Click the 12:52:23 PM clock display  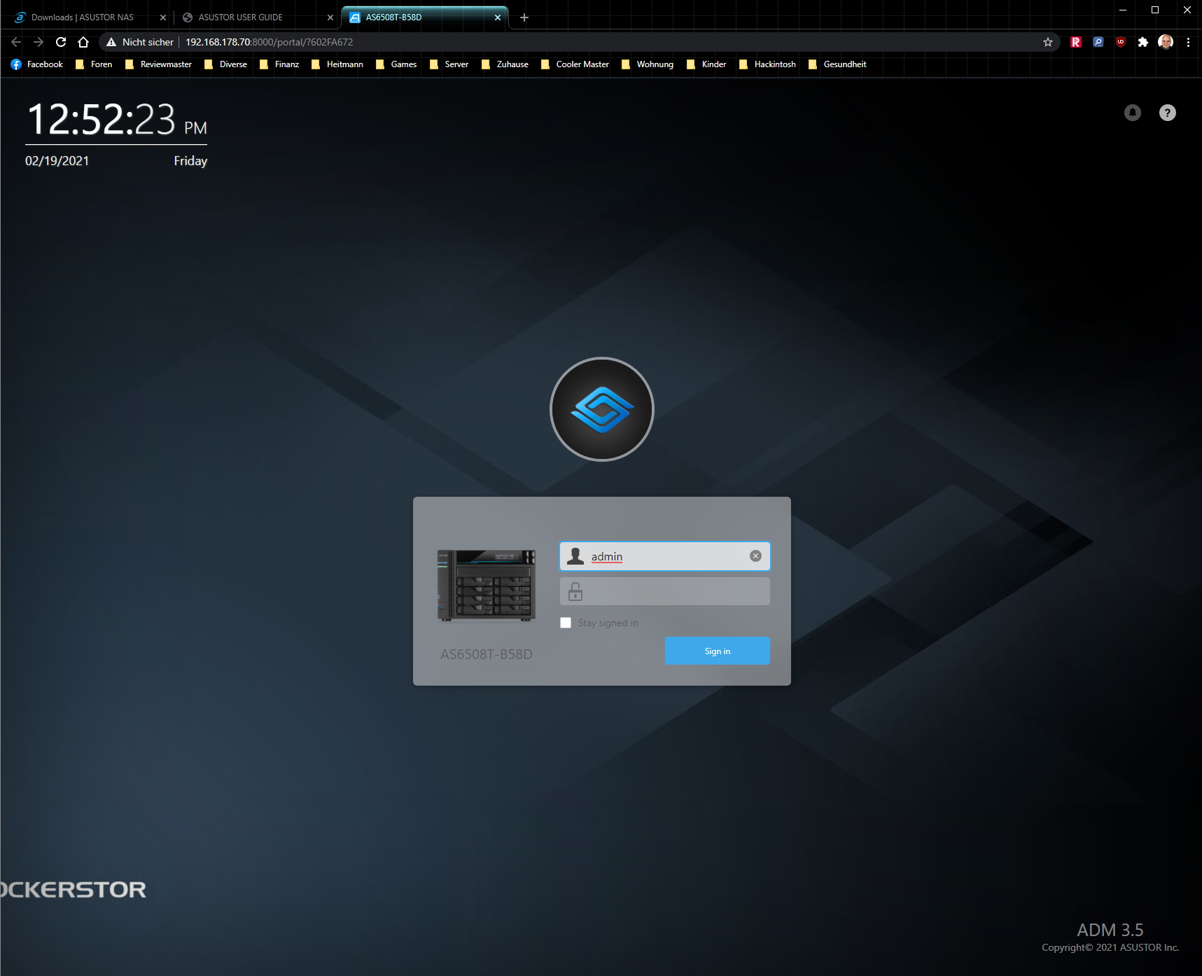pos(117,120)
